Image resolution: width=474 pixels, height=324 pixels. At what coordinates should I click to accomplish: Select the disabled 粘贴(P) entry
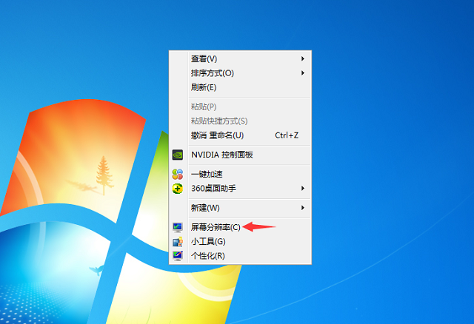240,107
